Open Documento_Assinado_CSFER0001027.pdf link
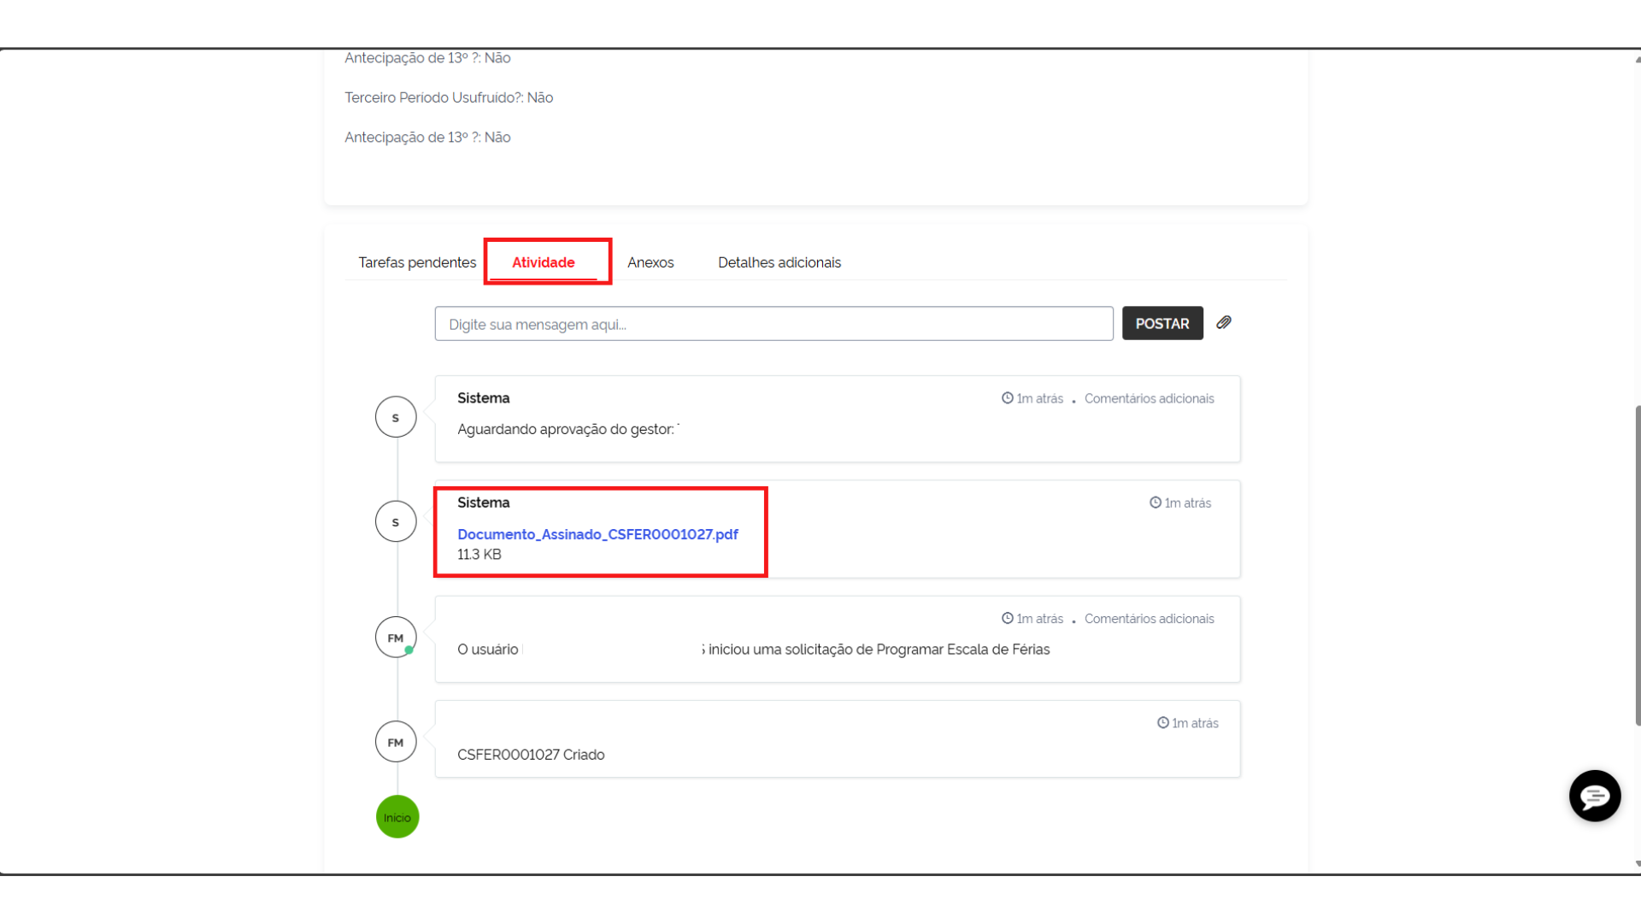 click(x=597, y=534)
